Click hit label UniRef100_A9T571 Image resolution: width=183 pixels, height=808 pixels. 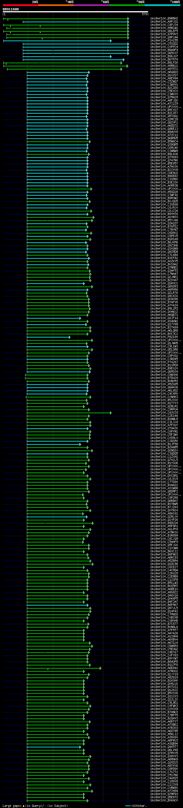(164, 69)
